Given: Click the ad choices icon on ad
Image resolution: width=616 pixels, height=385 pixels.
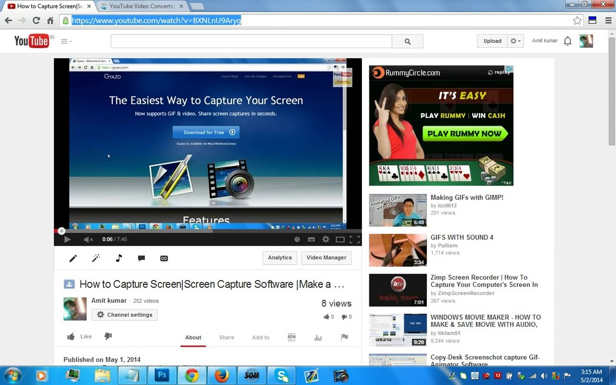Looking at the screenshot, I should click(x=509, y=69).
